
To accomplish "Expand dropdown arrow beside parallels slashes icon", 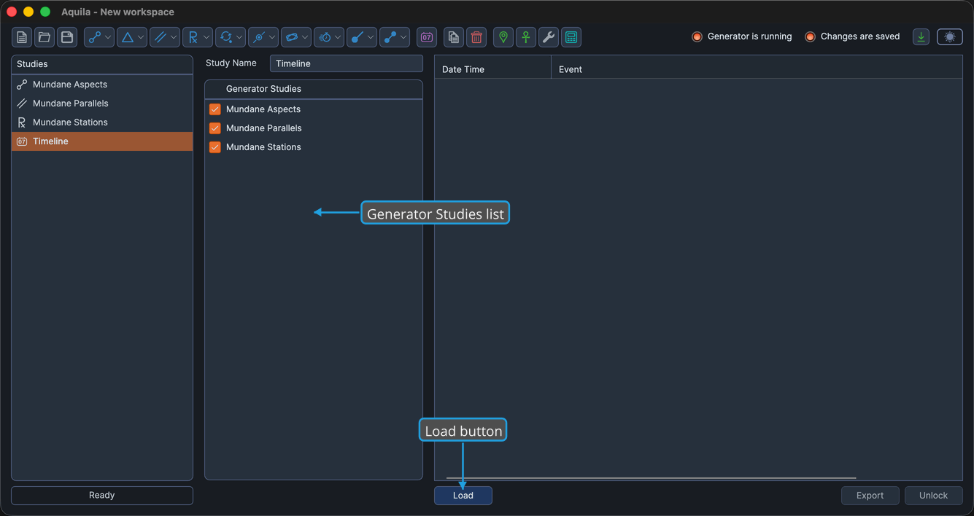I will pyautogui.click(x=174, y=37).
